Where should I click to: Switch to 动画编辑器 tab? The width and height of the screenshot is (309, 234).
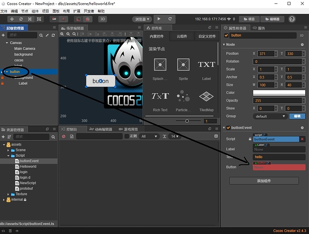click(101, 129)
